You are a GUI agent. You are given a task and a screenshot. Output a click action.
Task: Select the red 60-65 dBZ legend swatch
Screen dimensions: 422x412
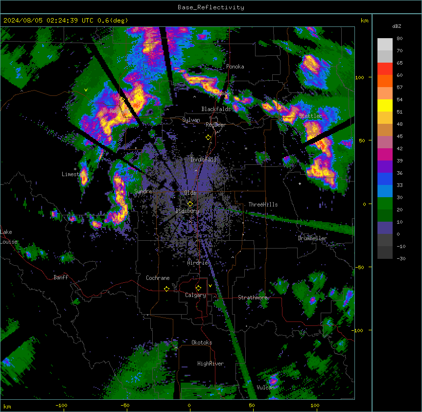point(385,69)
